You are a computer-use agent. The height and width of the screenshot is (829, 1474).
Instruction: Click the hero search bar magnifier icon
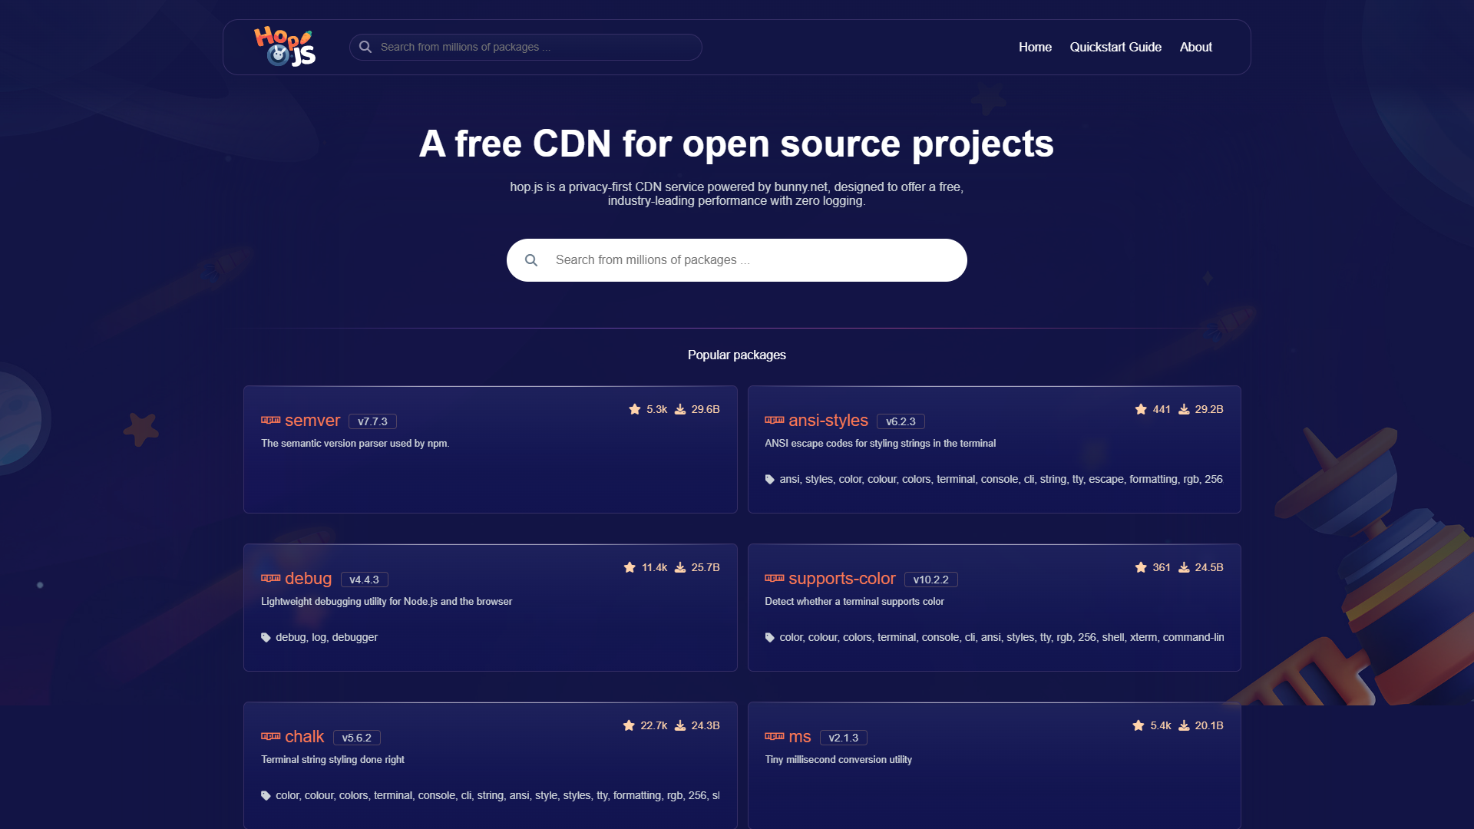point(531,260)
